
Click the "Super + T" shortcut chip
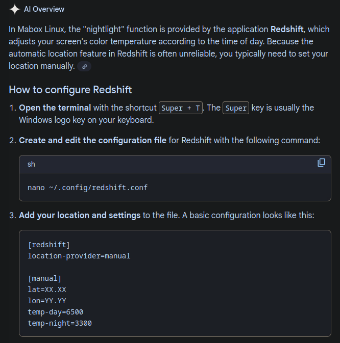coord(181,108)
